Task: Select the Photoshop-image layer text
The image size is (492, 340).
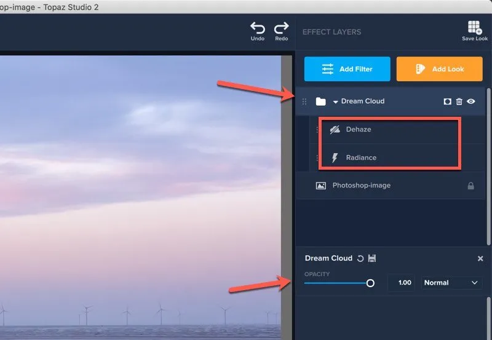Action: click(362, 185)
